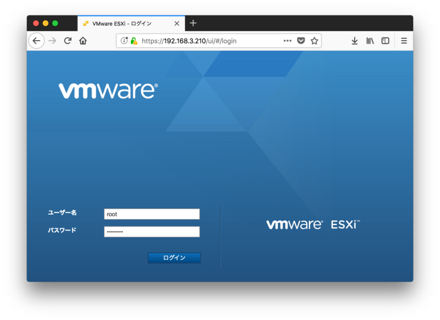Show site information icon in address bar
This screenshot has height=320, width=440.
click(x=124, y=41)
